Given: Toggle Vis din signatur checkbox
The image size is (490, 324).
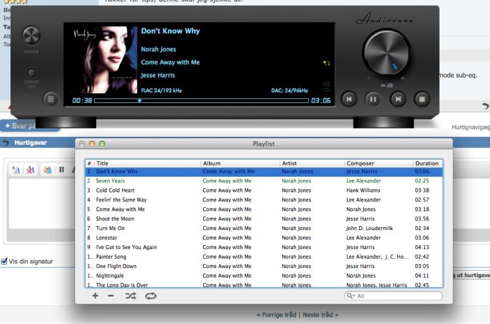Looking at the screenshot, I should click(x=4, y=261).
